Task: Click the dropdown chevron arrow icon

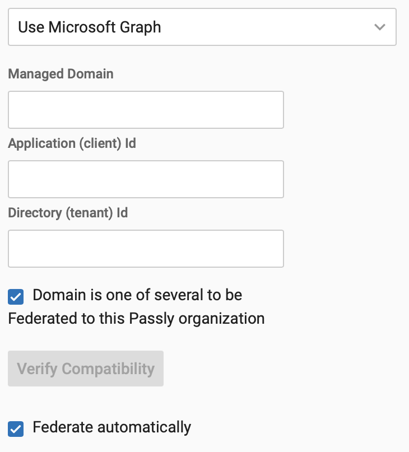Action: tap(379, 27)
